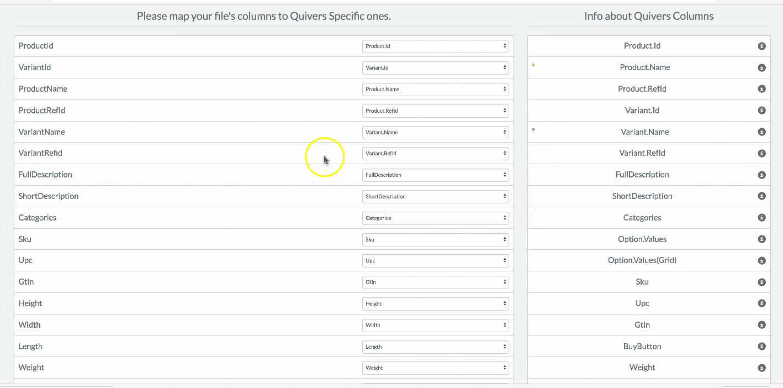Expand the VariantName mapping dropdown

click(x=435, y=132)
